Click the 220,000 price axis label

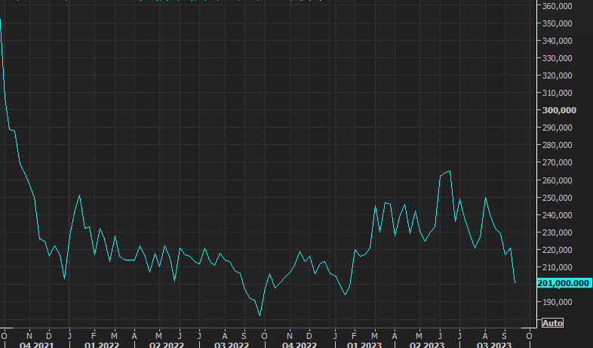coord(559,250)
